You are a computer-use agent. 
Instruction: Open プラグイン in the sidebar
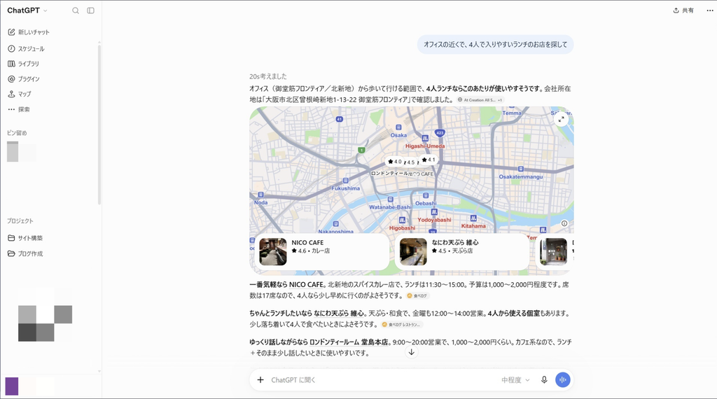[23, 78]
